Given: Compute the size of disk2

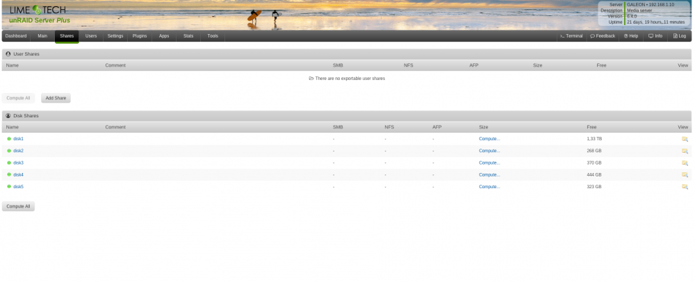Looking at the screenshot, I should pyautogui.click(x=489, y=151).
